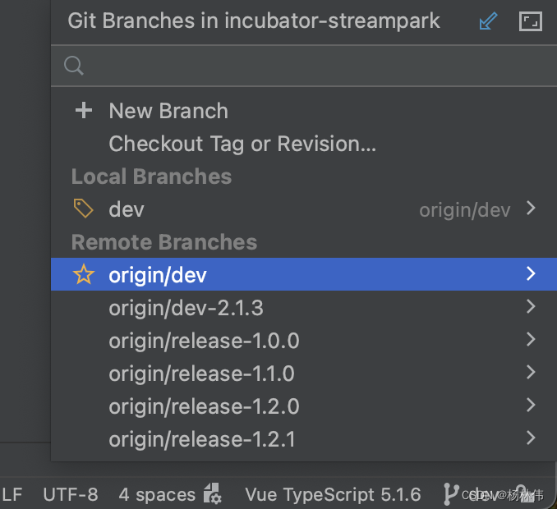557x509 pixels.
Task: Click the git branch icon in status bar
Action: click(450, 493)
